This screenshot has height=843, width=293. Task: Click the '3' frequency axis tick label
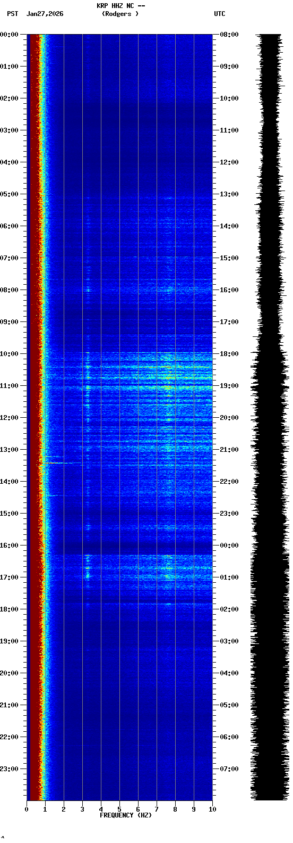click(82, 809)
